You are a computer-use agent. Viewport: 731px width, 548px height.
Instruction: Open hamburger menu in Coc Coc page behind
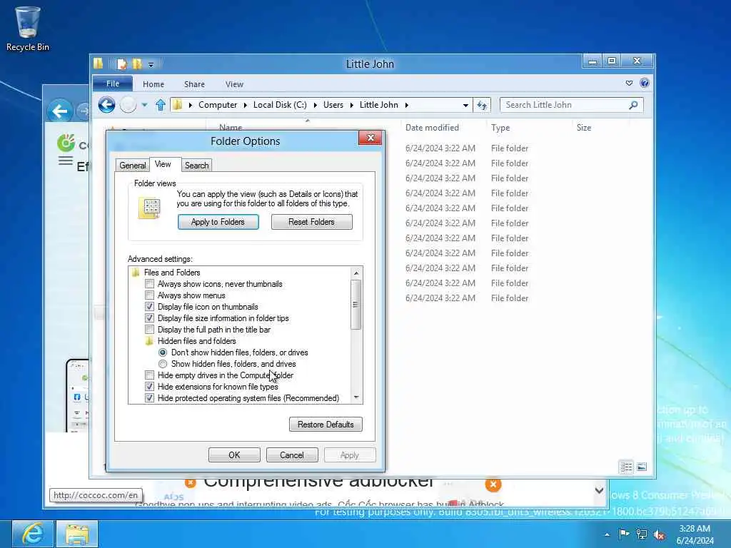[x=65, y=161]
